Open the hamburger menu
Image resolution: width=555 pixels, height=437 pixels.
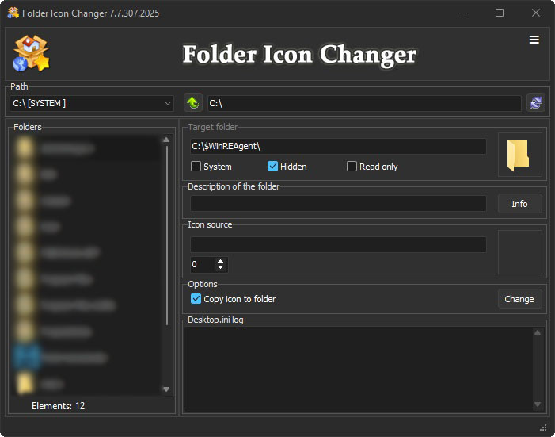coord(534,40)
